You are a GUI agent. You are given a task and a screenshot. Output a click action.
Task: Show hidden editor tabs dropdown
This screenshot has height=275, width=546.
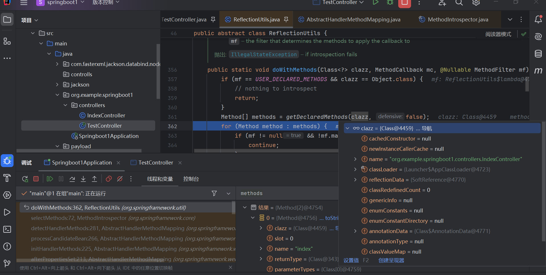tap(510, 19)
